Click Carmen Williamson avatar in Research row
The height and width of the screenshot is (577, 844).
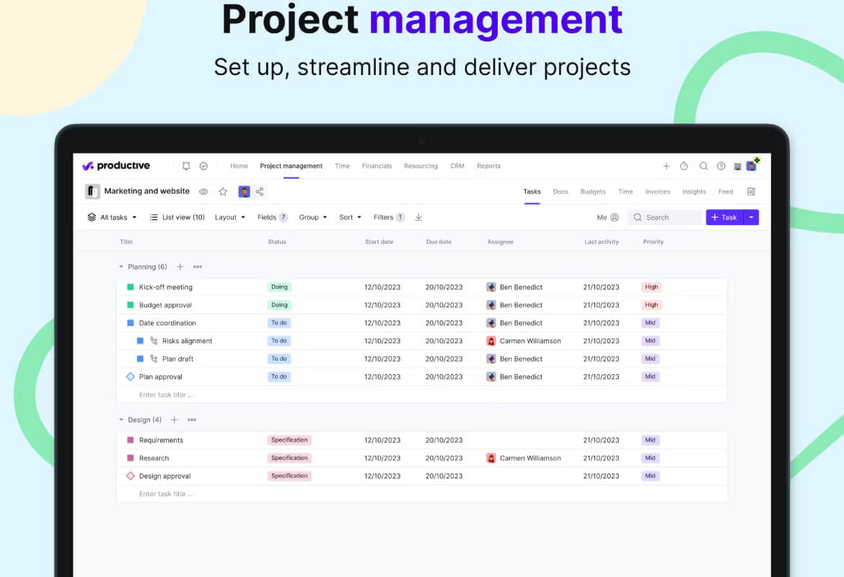[491, 458]
